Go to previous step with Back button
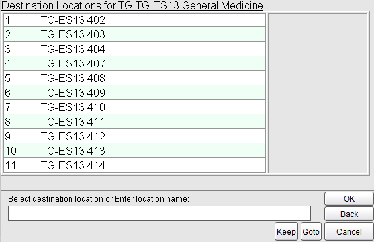 tap(349, 214)
